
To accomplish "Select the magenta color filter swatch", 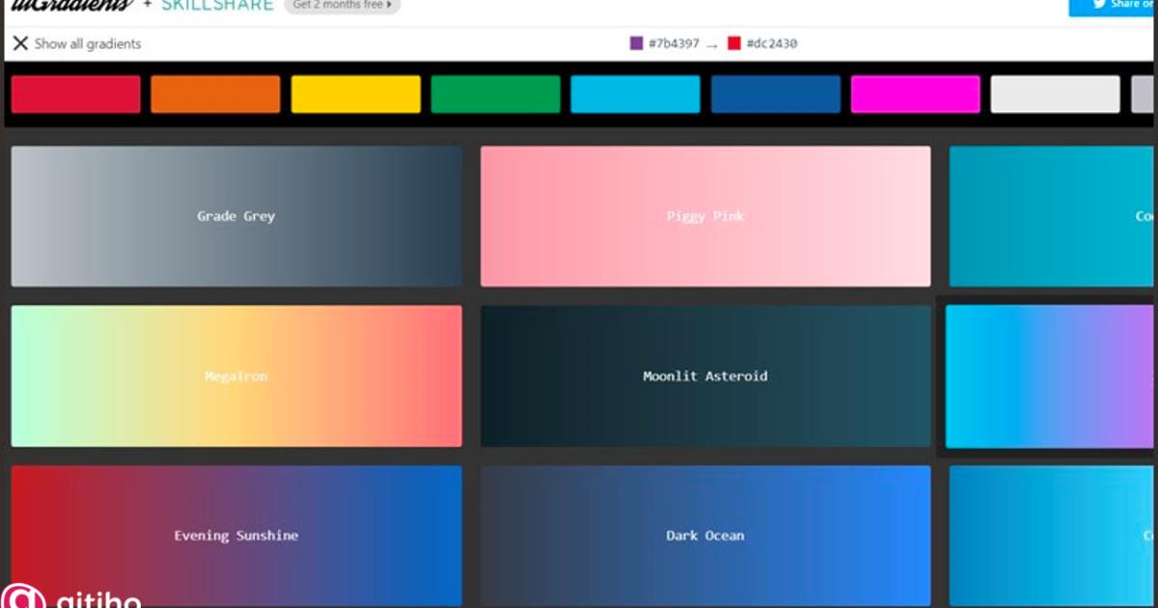I will pos(916,94).
